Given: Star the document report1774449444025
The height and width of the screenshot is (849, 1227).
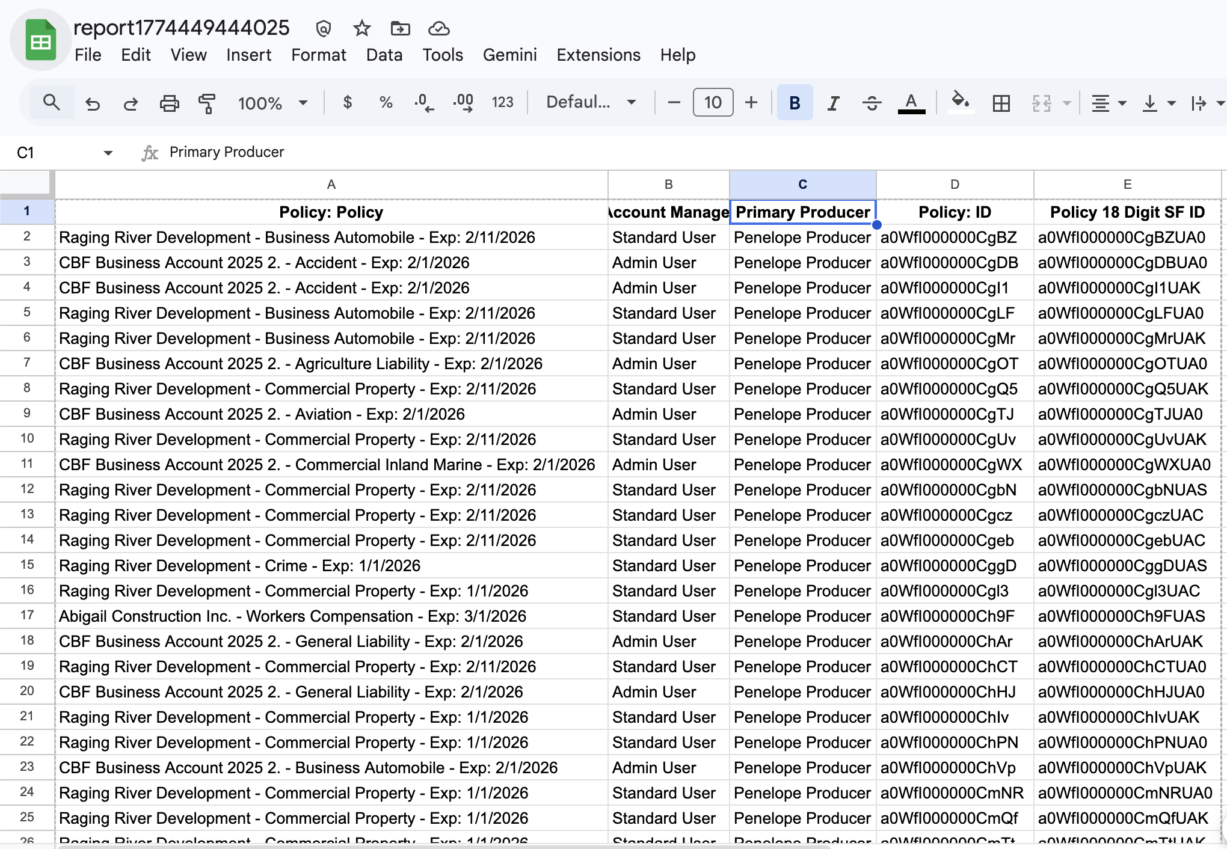Looking at the screenshot, I should point(361,28).
